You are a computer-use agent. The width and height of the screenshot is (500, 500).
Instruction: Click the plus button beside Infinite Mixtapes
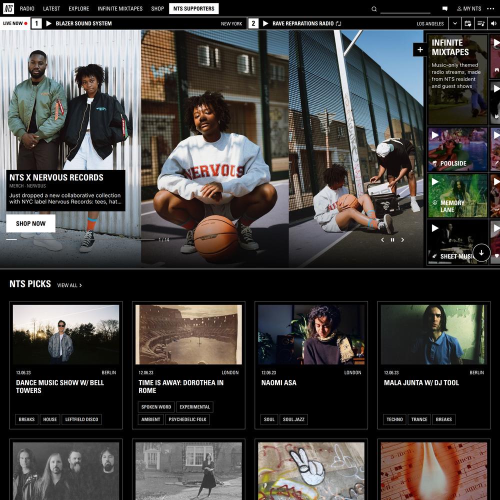tap(420, 49)
